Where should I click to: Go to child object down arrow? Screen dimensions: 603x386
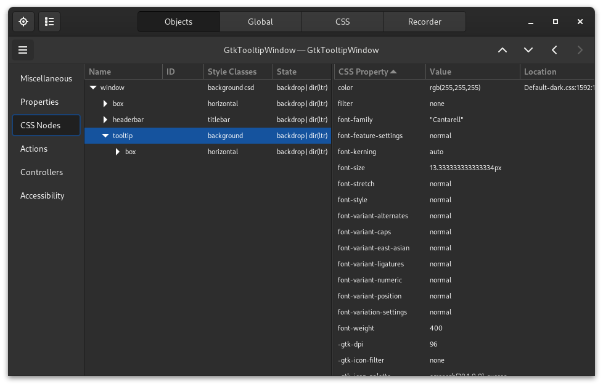click(x=528, y=50)
